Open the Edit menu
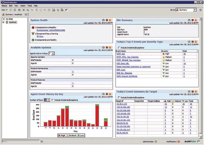The width and height of the screenshot is (204, 145). click(11, 6)
